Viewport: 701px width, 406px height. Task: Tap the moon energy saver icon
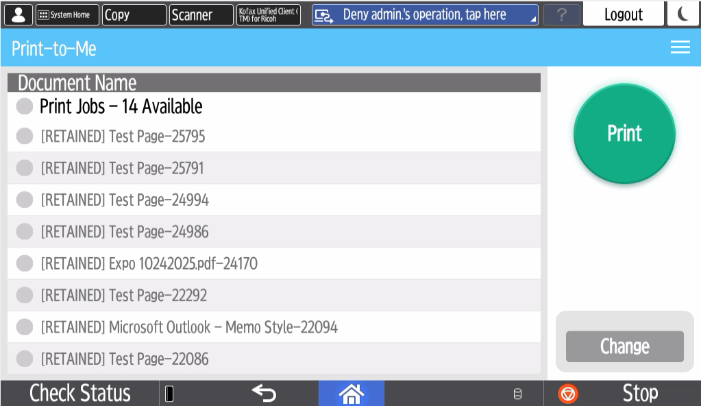[683, 14]
